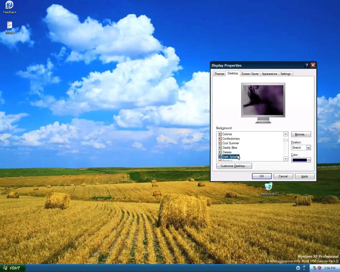340x272 pixels.
Task: Click the 3:56 PM system clock
Action: click(330, 268)
